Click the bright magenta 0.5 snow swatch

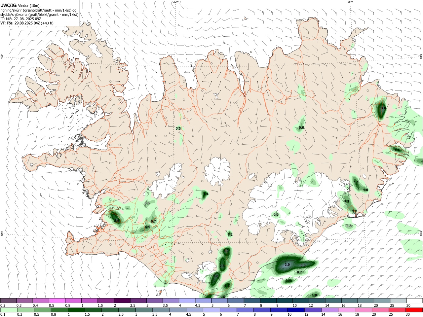[x=57, y=300]
